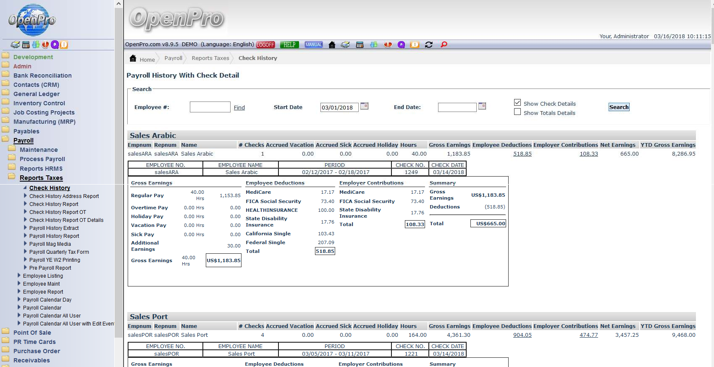Viewport: 714px width, 367px height.
Task: Click the printer icon in top toolbar
Action: [345, 45]
